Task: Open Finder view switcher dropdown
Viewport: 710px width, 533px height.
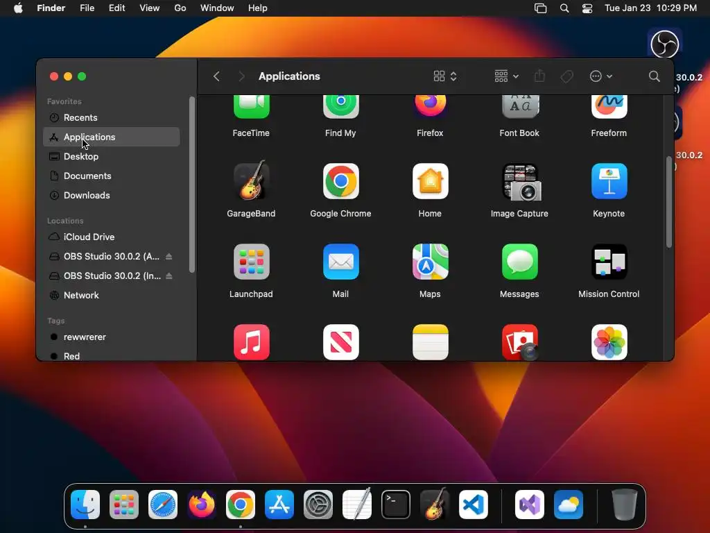Action: (x=445, y=76)
